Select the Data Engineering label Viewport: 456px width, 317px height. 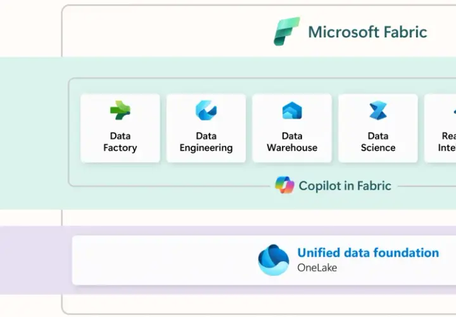click(x=206, y=142)
